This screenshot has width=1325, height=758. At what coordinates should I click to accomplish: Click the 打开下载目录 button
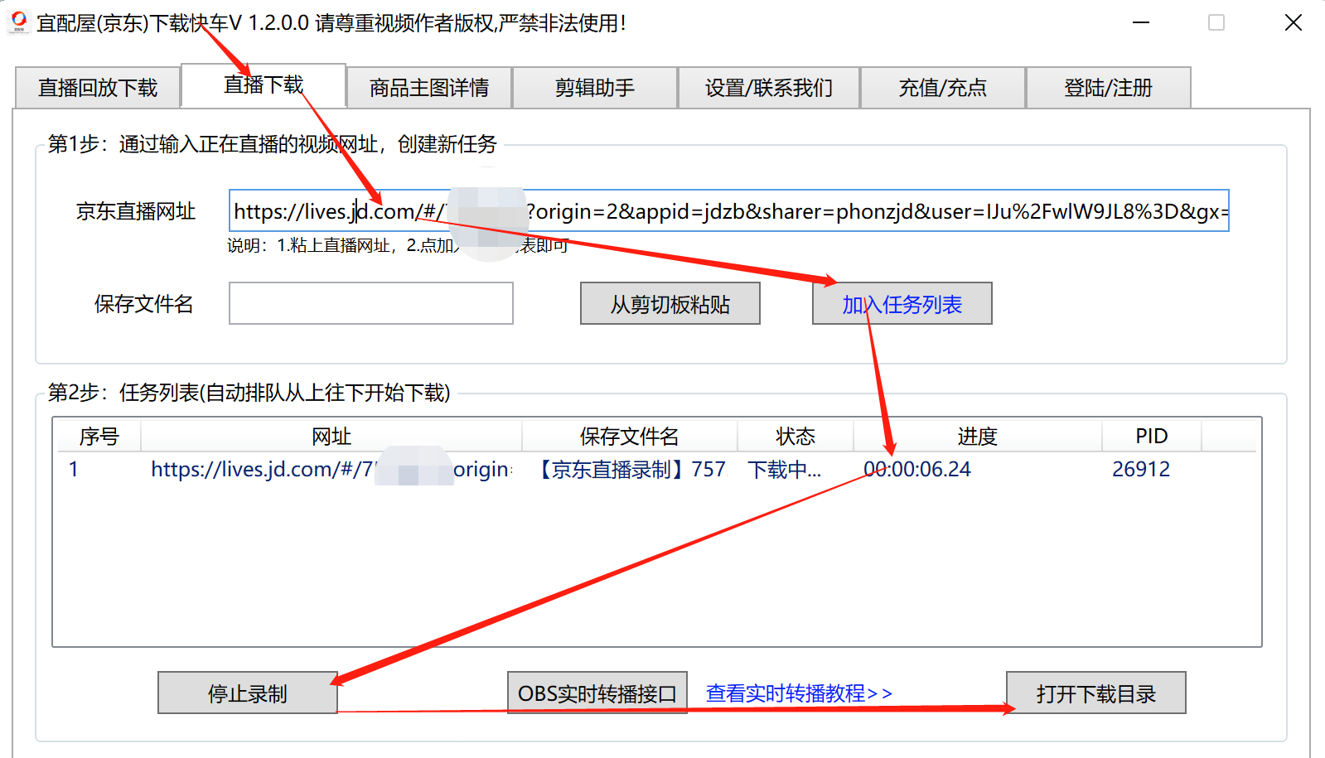1096,693
